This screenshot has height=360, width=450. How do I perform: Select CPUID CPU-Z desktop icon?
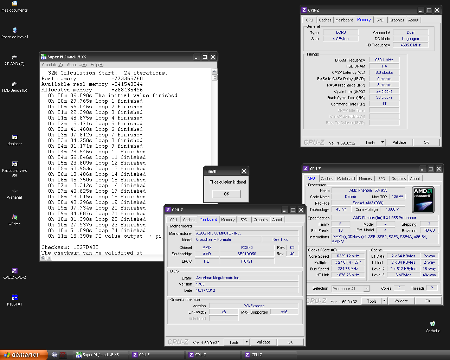point(14,274)
